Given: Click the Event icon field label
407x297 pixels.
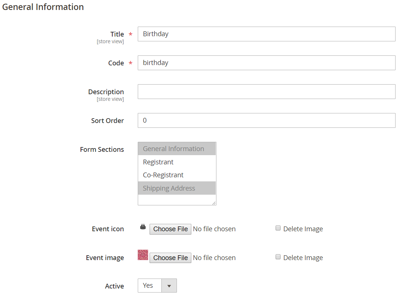Looking at the screenshot, I should (108, 229).
